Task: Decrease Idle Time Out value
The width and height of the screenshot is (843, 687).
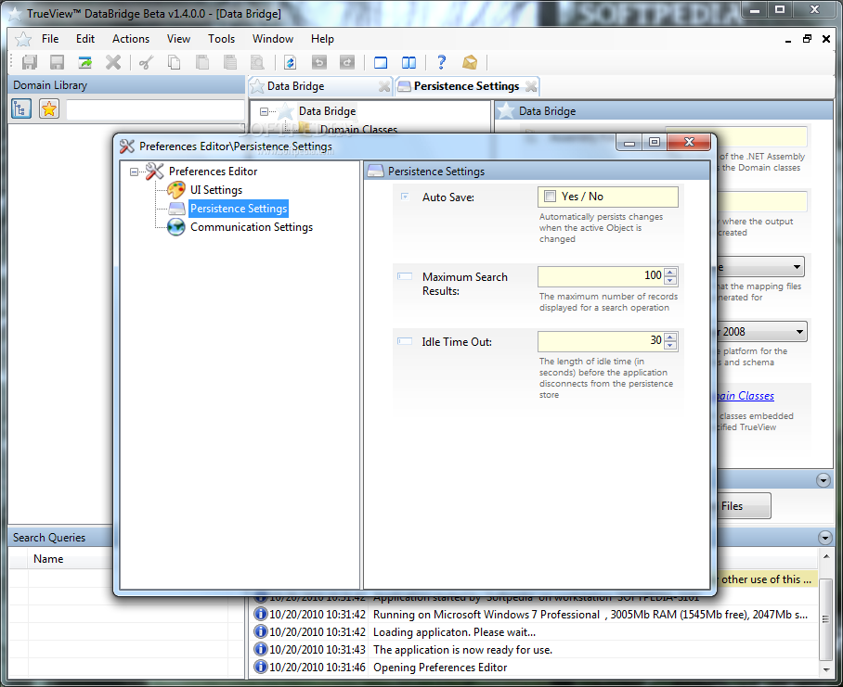Action: tap(670, 346)
